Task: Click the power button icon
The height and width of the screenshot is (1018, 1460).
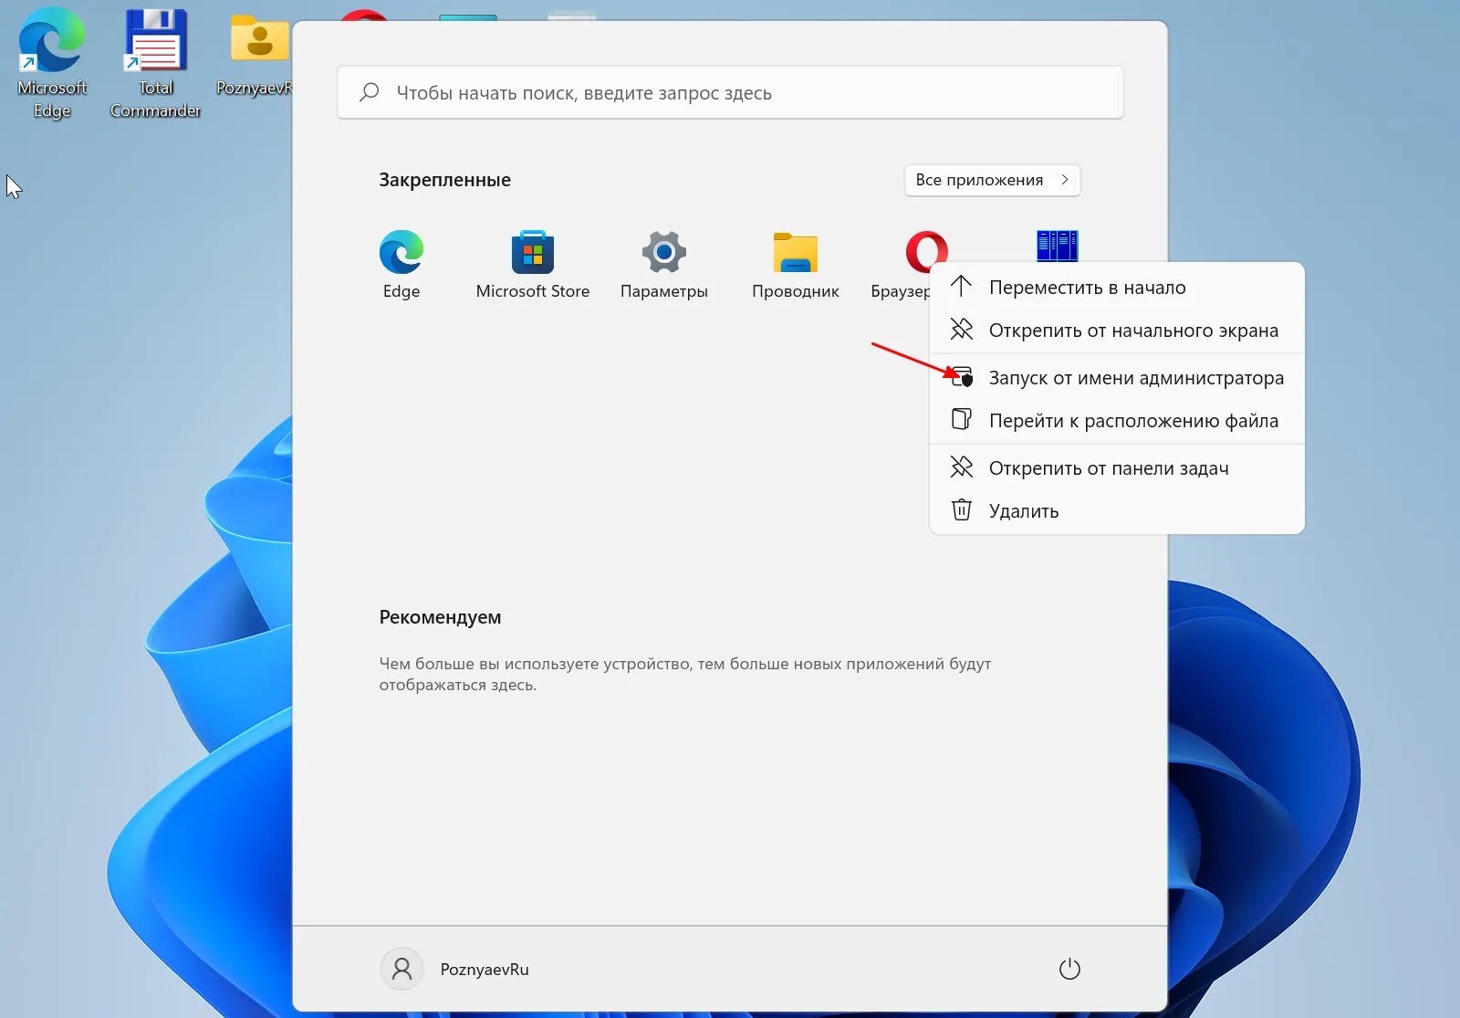Action: (x=1069, y=969)
